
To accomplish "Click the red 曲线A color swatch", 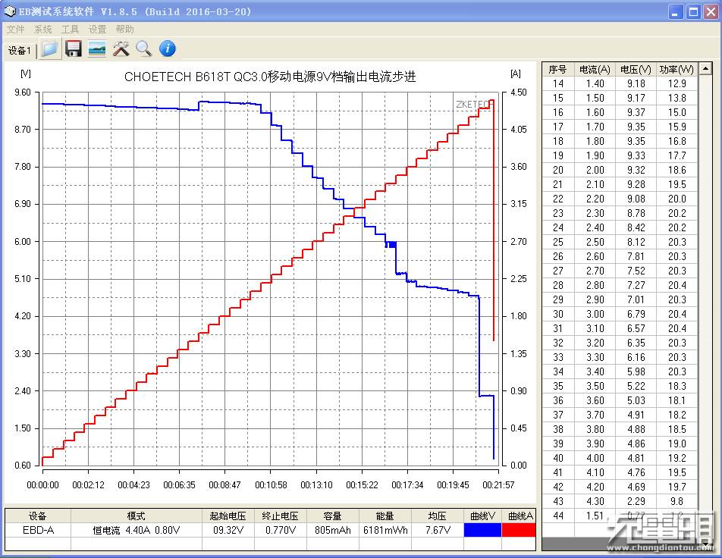I will coord(519,530).
